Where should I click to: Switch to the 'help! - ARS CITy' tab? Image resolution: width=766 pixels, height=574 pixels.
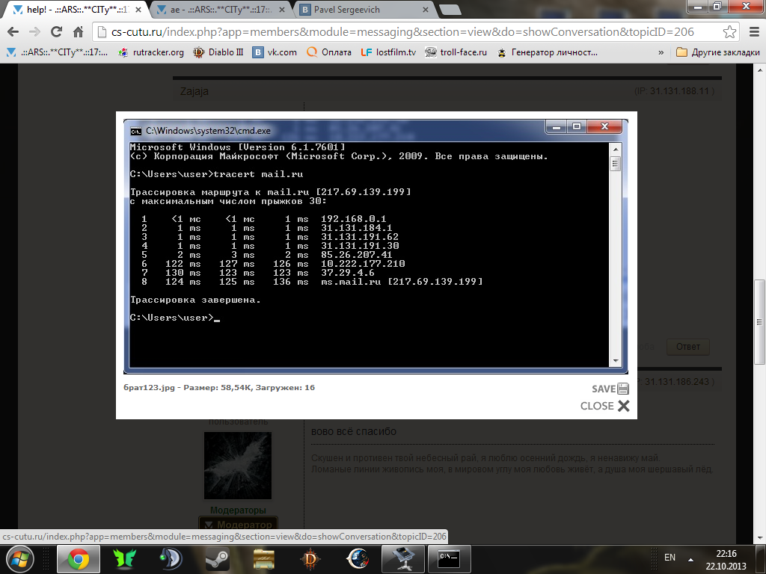[x=76, y=10]
